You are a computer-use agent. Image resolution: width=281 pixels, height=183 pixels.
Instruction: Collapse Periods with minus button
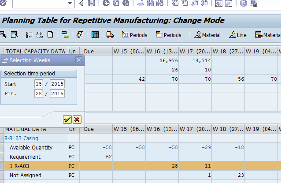click(168, 35)
